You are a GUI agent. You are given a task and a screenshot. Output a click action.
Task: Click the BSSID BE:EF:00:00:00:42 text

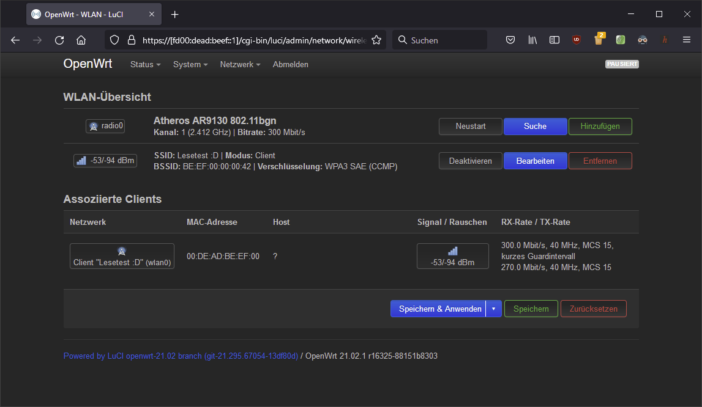pyautogui.click(x=203, y=166)
